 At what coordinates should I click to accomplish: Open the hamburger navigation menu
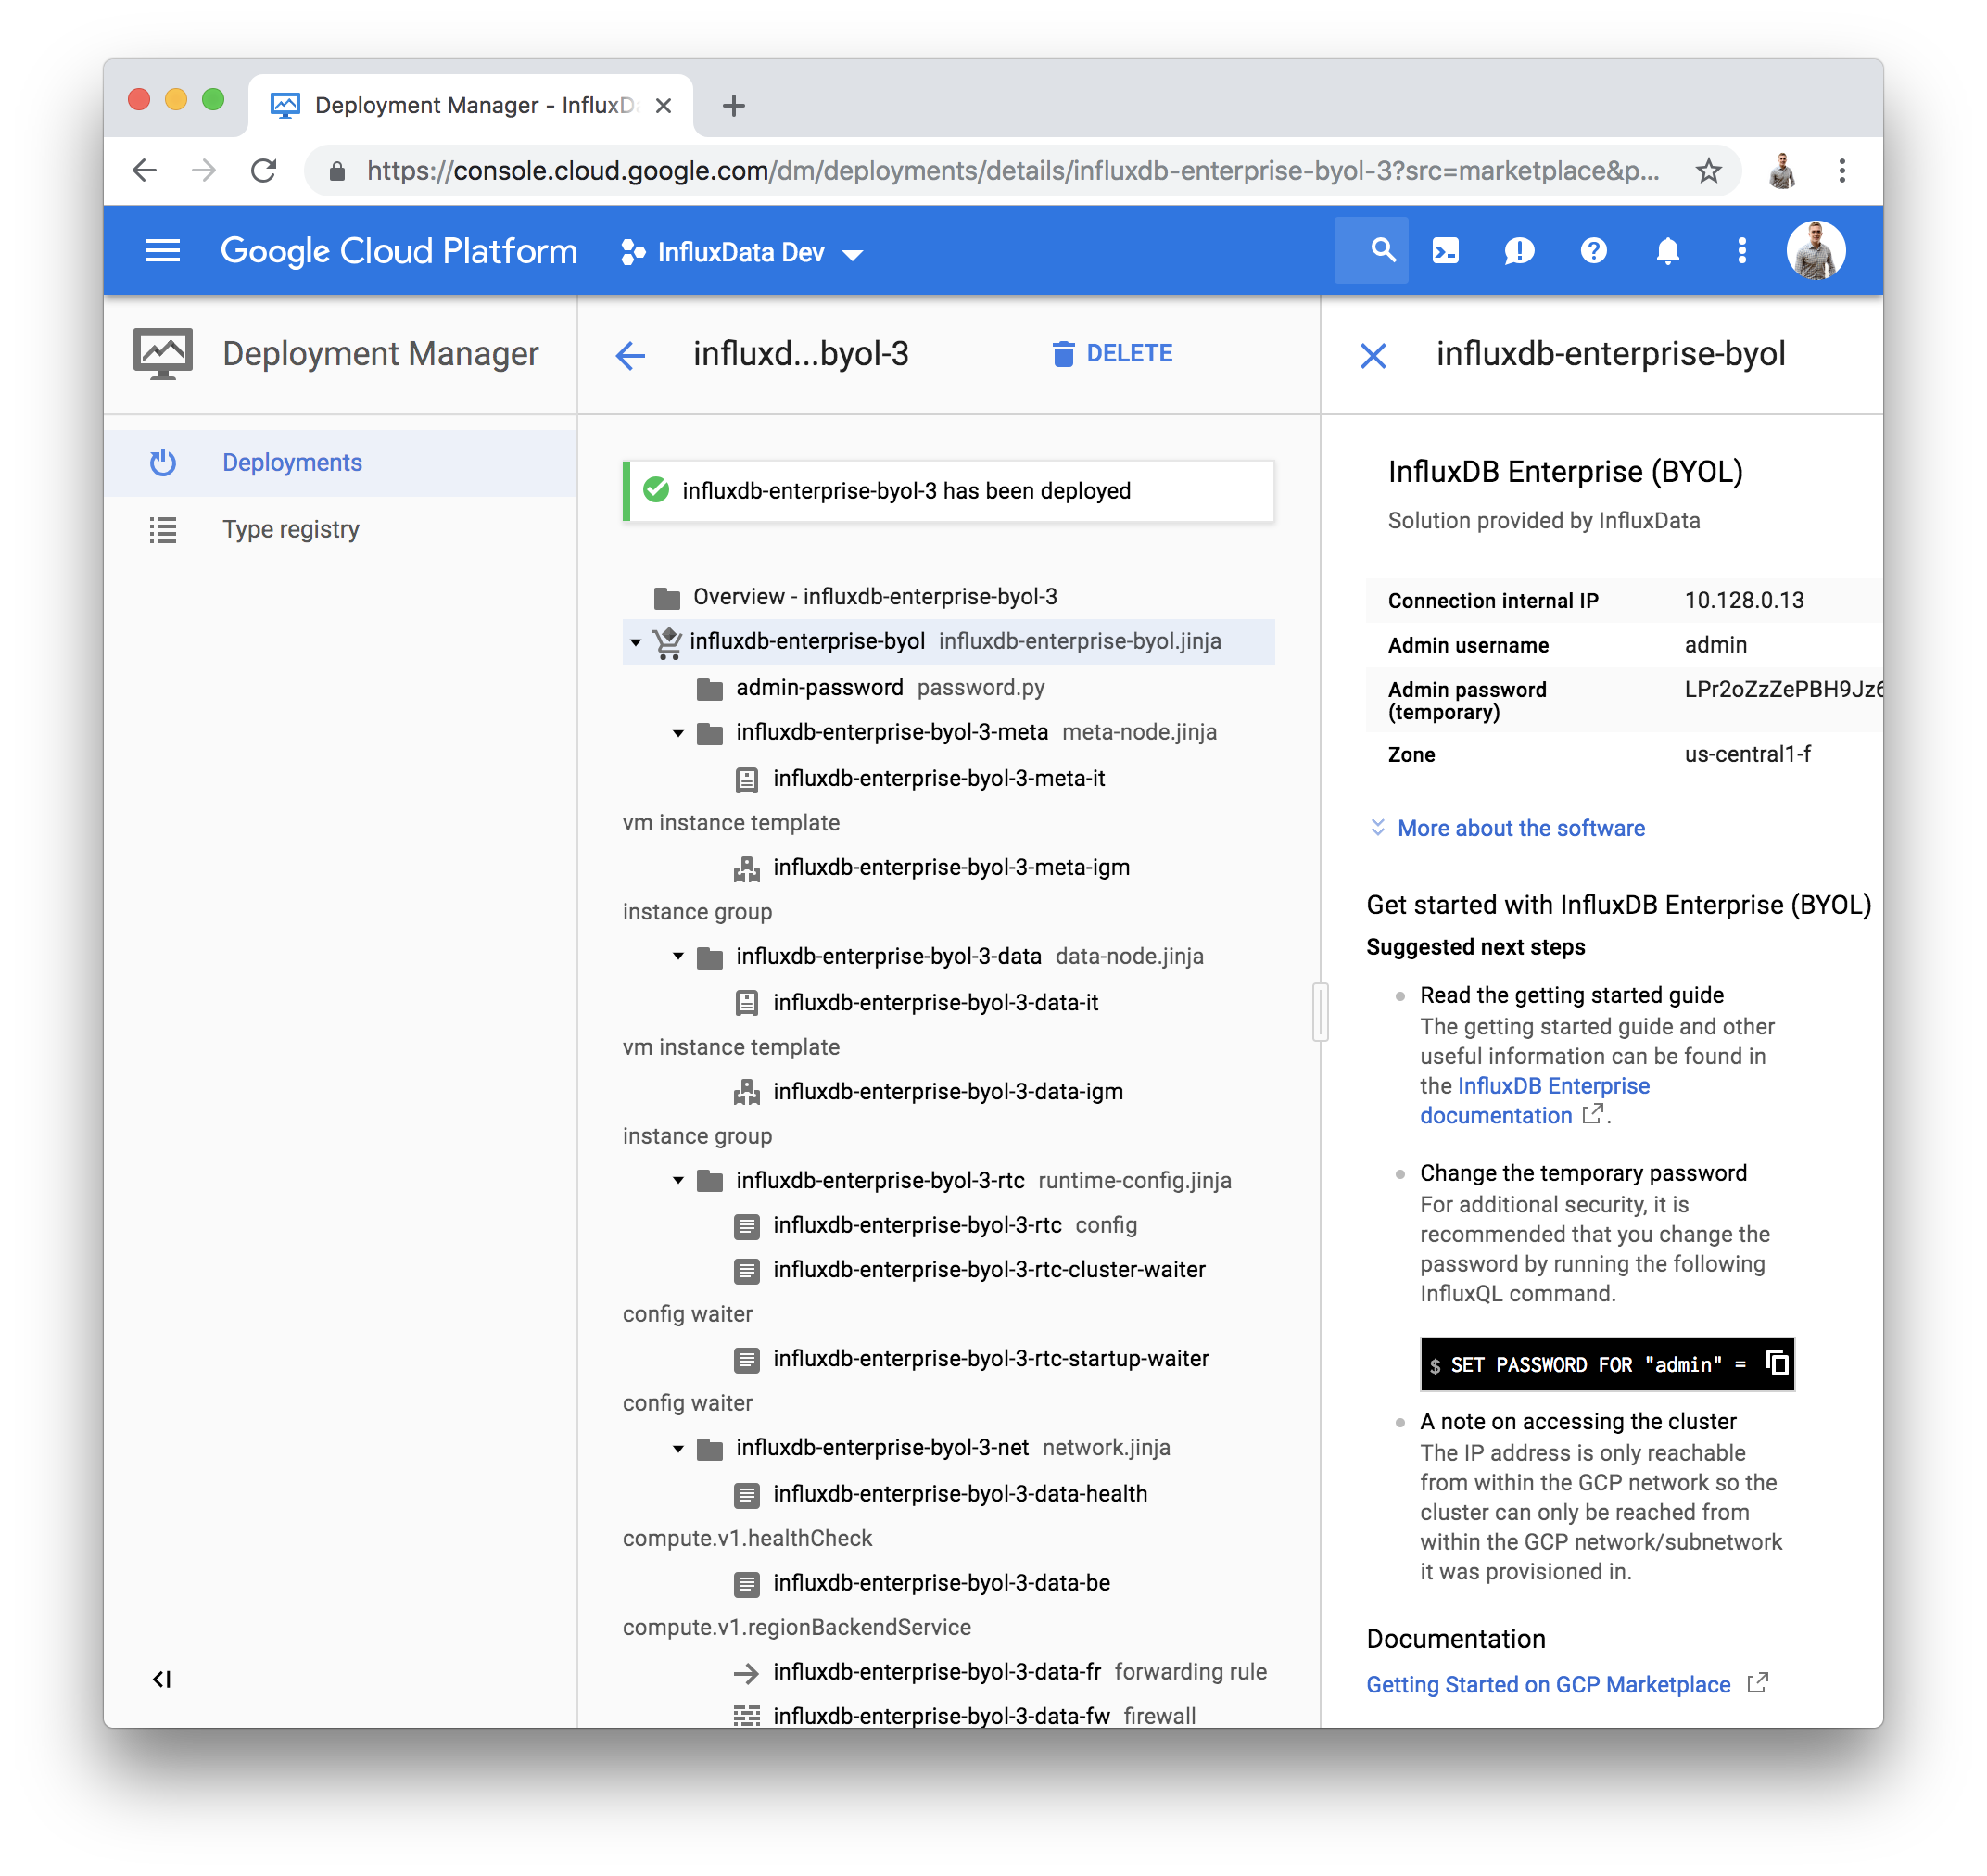click(163, 251)
